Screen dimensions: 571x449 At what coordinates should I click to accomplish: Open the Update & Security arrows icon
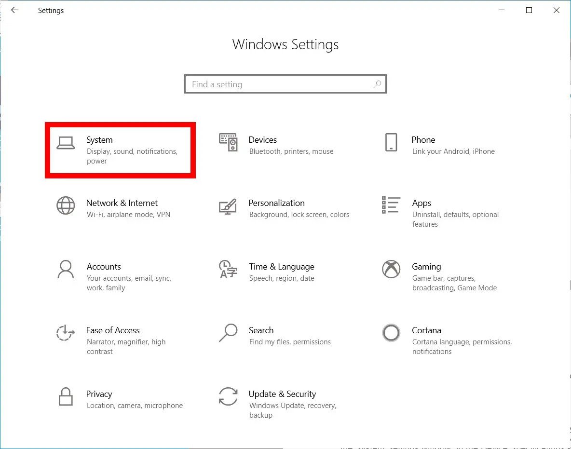[x=228, y=396]
